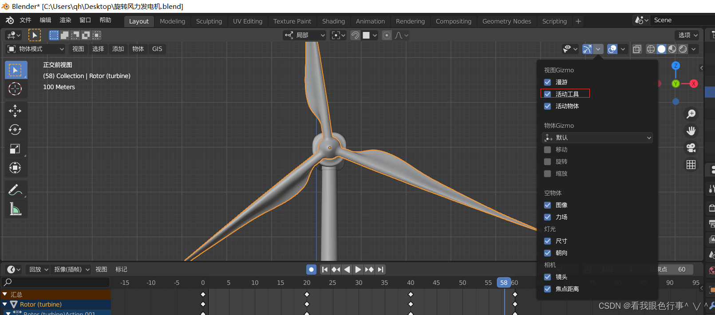The width and height of the screenshot is (715, 315).
Task: Click the Z axis on navigation gizmo
Action: 675,66
